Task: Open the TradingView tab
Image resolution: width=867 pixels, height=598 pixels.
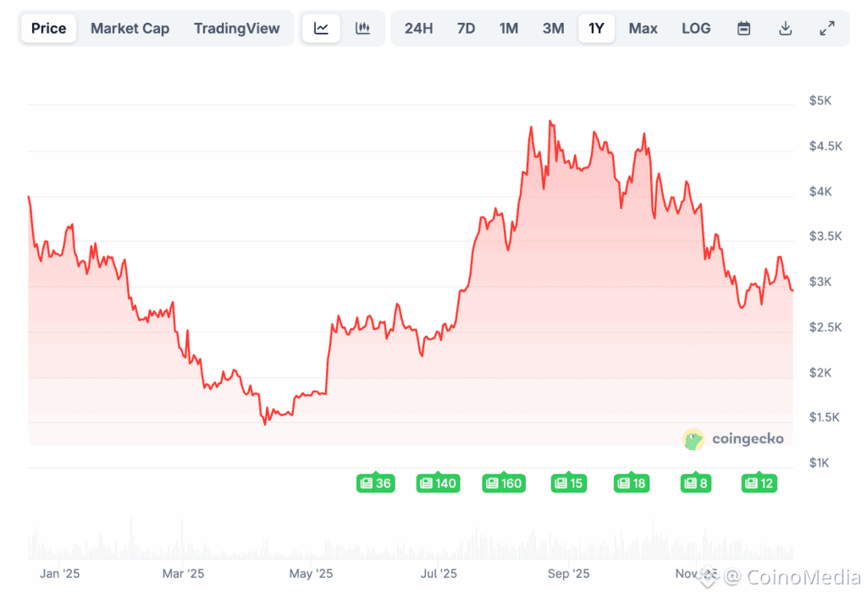Action: coord(237,28)
